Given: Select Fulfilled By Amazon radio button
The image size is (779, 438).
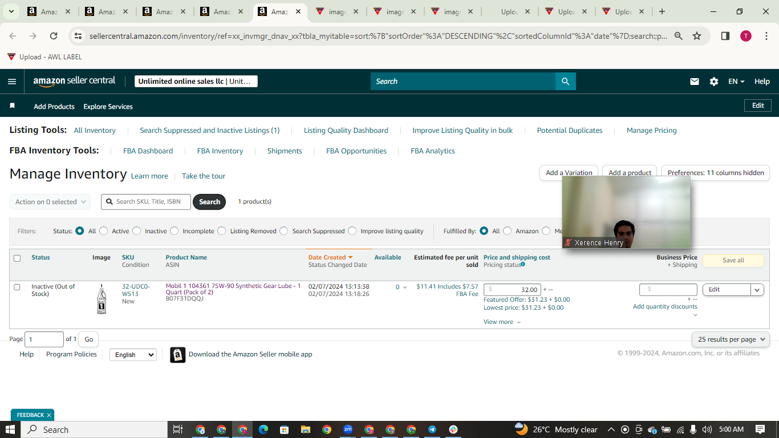Looking at the screenshot, I should tap(508, 231).
